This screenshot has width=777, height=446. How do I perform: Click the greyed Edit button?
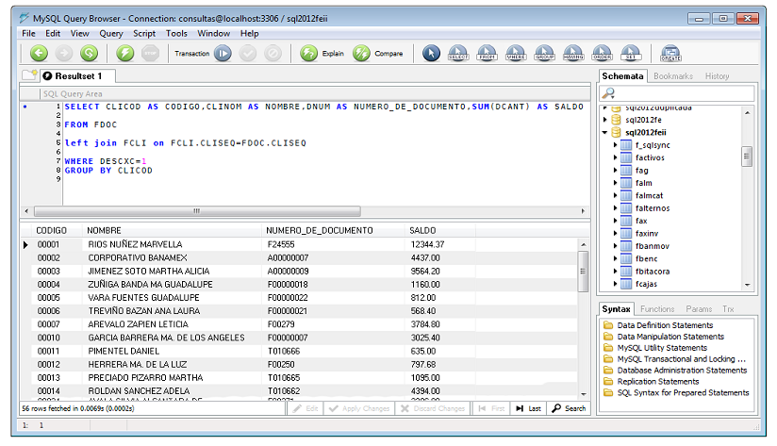[306, 408]
